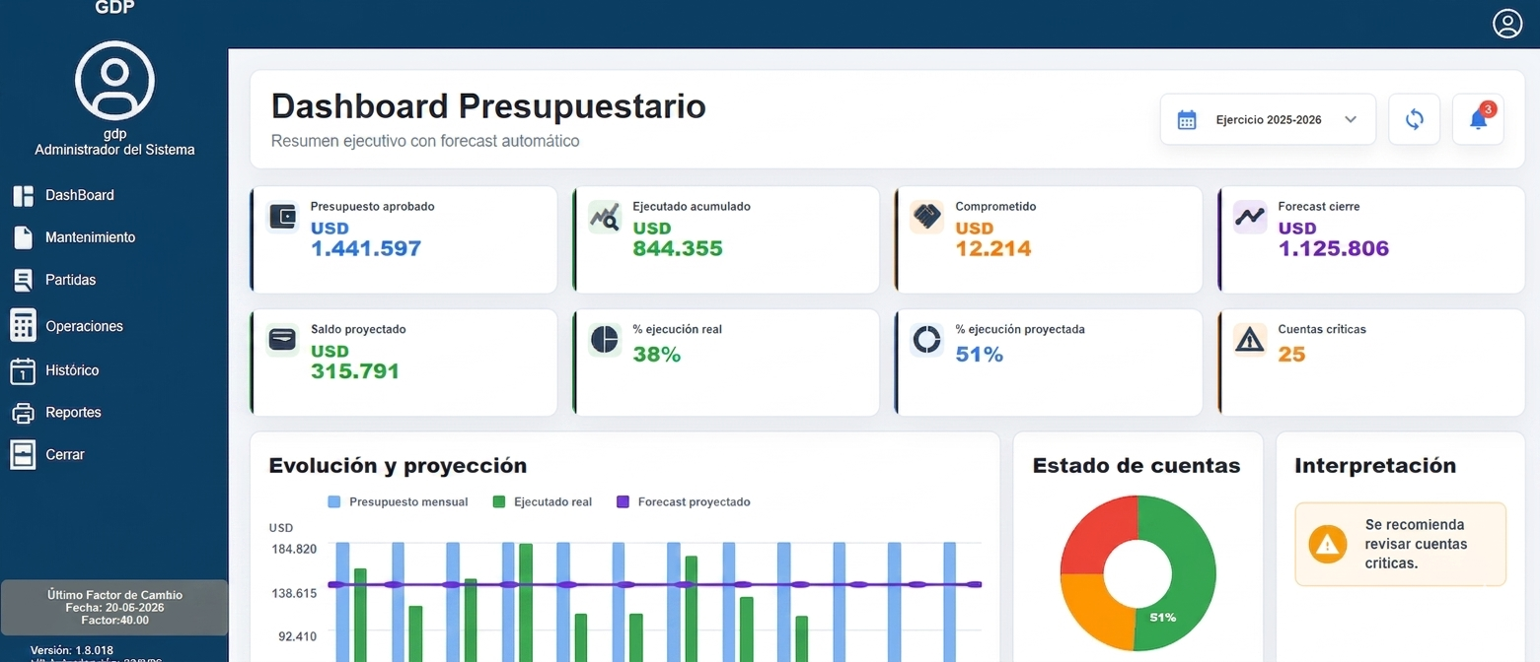Click the 51% ejecución proyectada value
Screen dimensions: 1540x662
click(980, 355)
